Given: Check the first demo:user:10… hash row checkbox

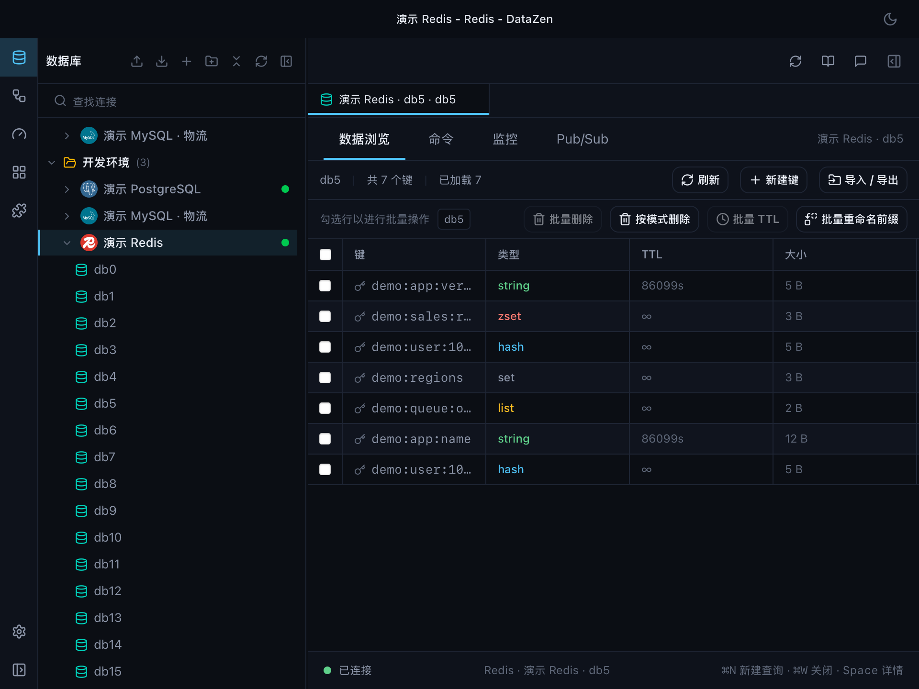Looking at the screenshot, I should [325, 347].
